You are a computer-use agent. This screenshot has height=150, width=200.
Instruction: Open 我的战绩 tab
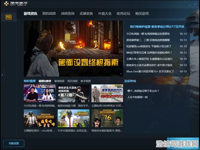[x=49, y=13]
